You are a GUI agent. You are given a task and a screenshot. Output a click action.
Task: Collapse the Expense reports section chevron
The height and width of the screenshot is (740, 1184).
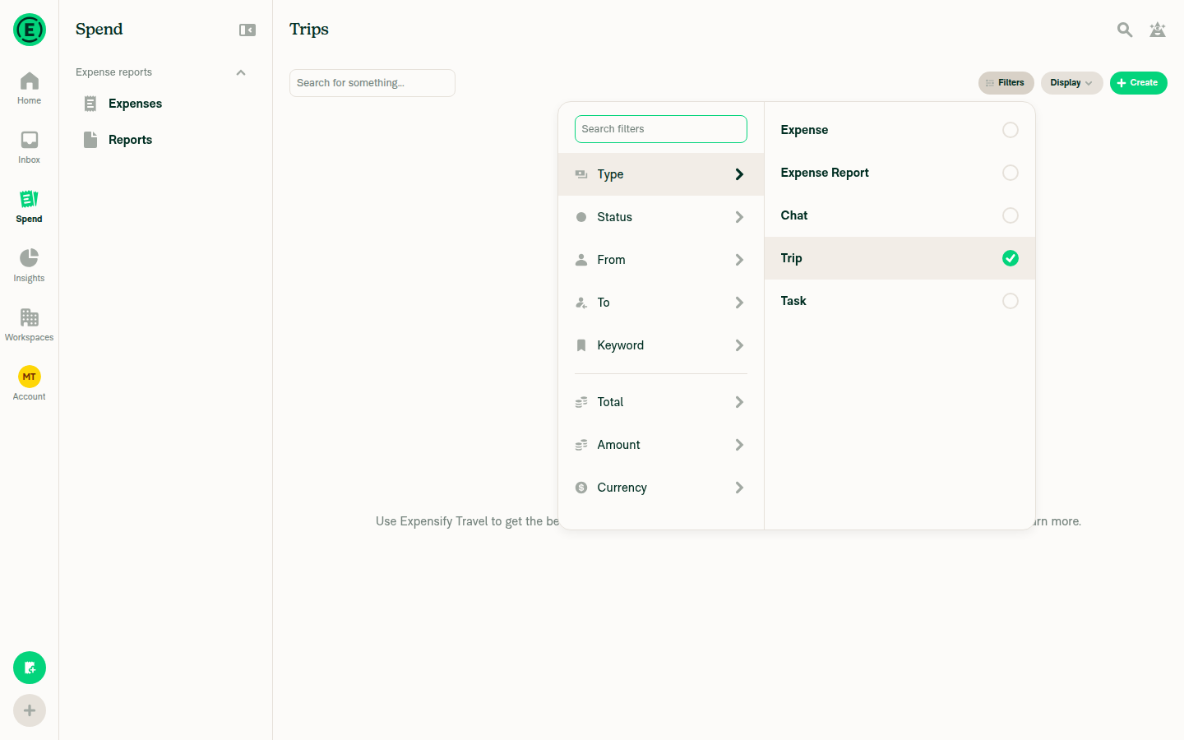coord(241,72)
